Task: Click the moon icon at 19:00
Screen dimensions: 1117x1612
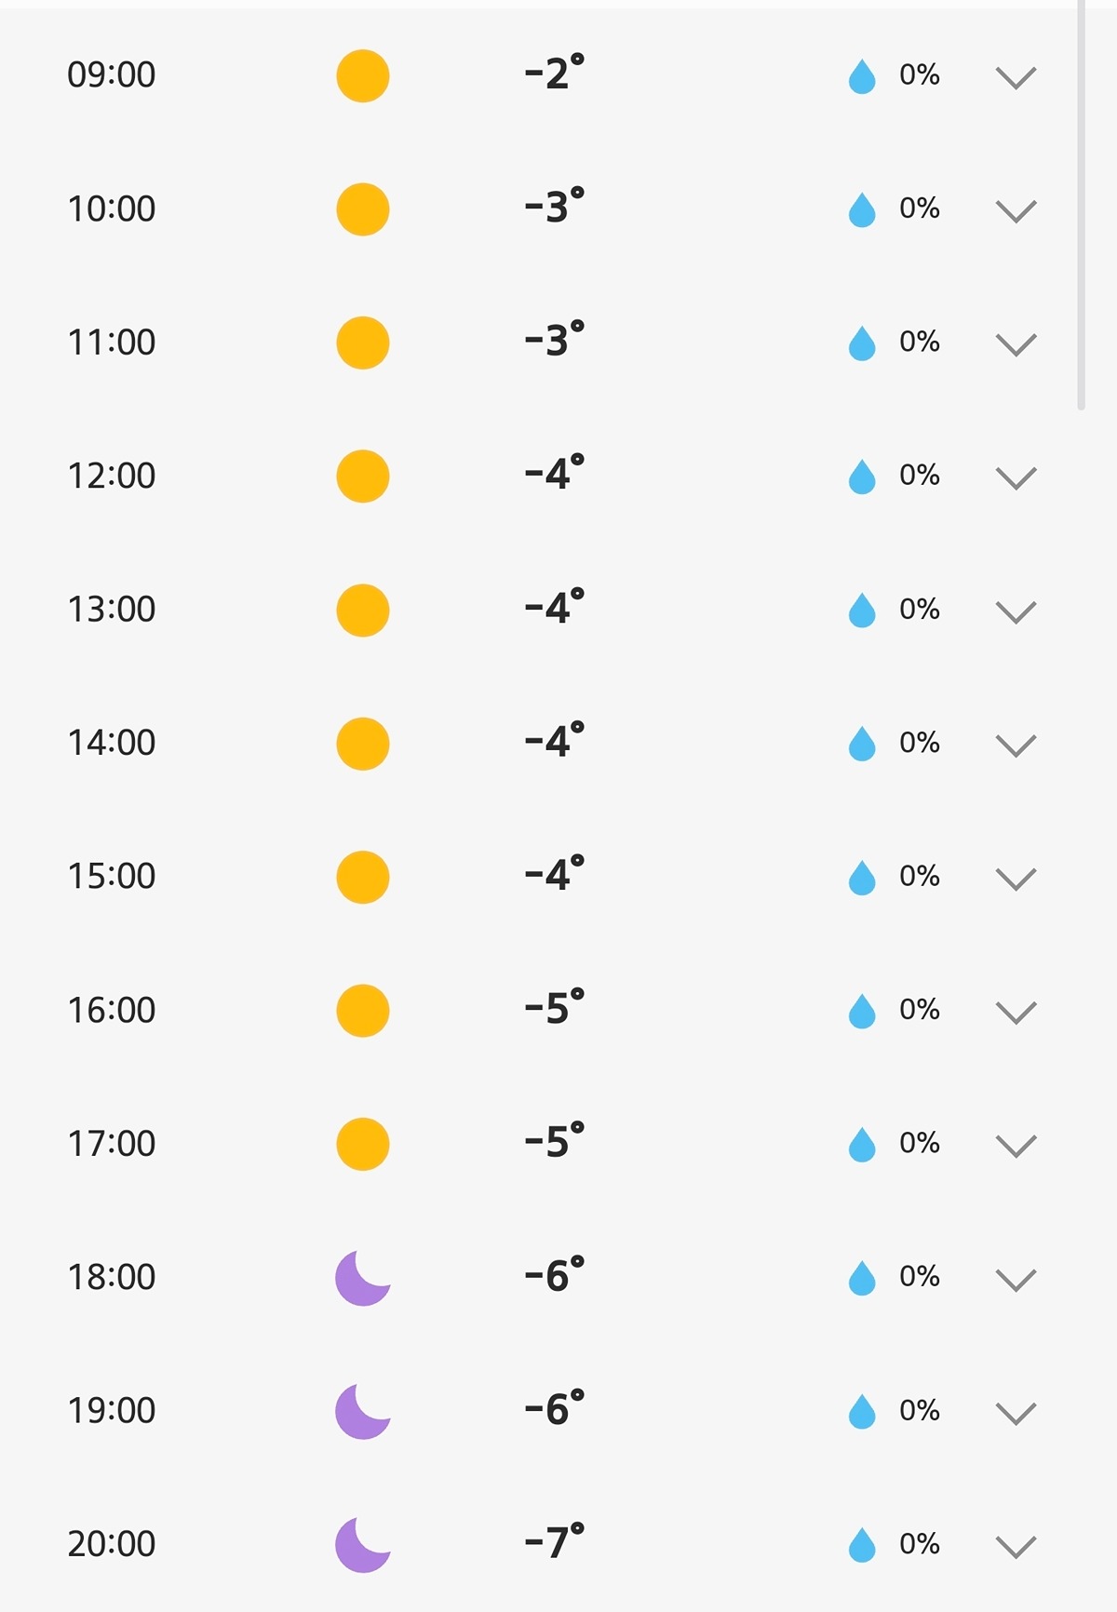Action: 362,1411
